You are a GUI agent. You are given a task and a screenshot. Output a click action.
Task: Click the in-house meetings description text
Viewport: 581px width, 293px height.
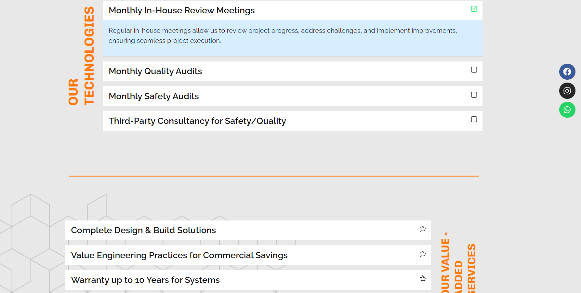pyautogui.click(x=282, y=35)
